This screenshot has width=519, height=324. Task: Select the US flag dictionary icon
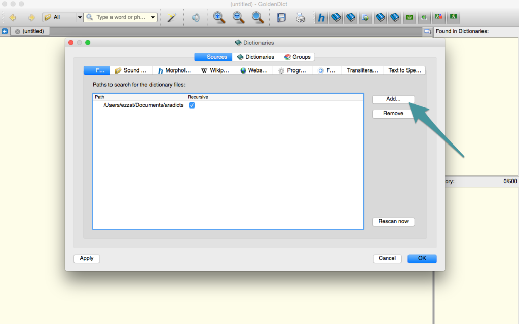(439, 17)
